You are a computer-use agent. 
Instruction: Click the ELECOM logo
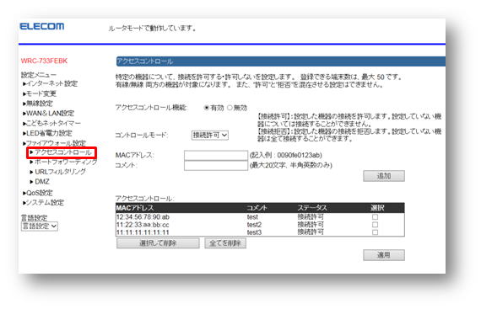tap(42, 26)
